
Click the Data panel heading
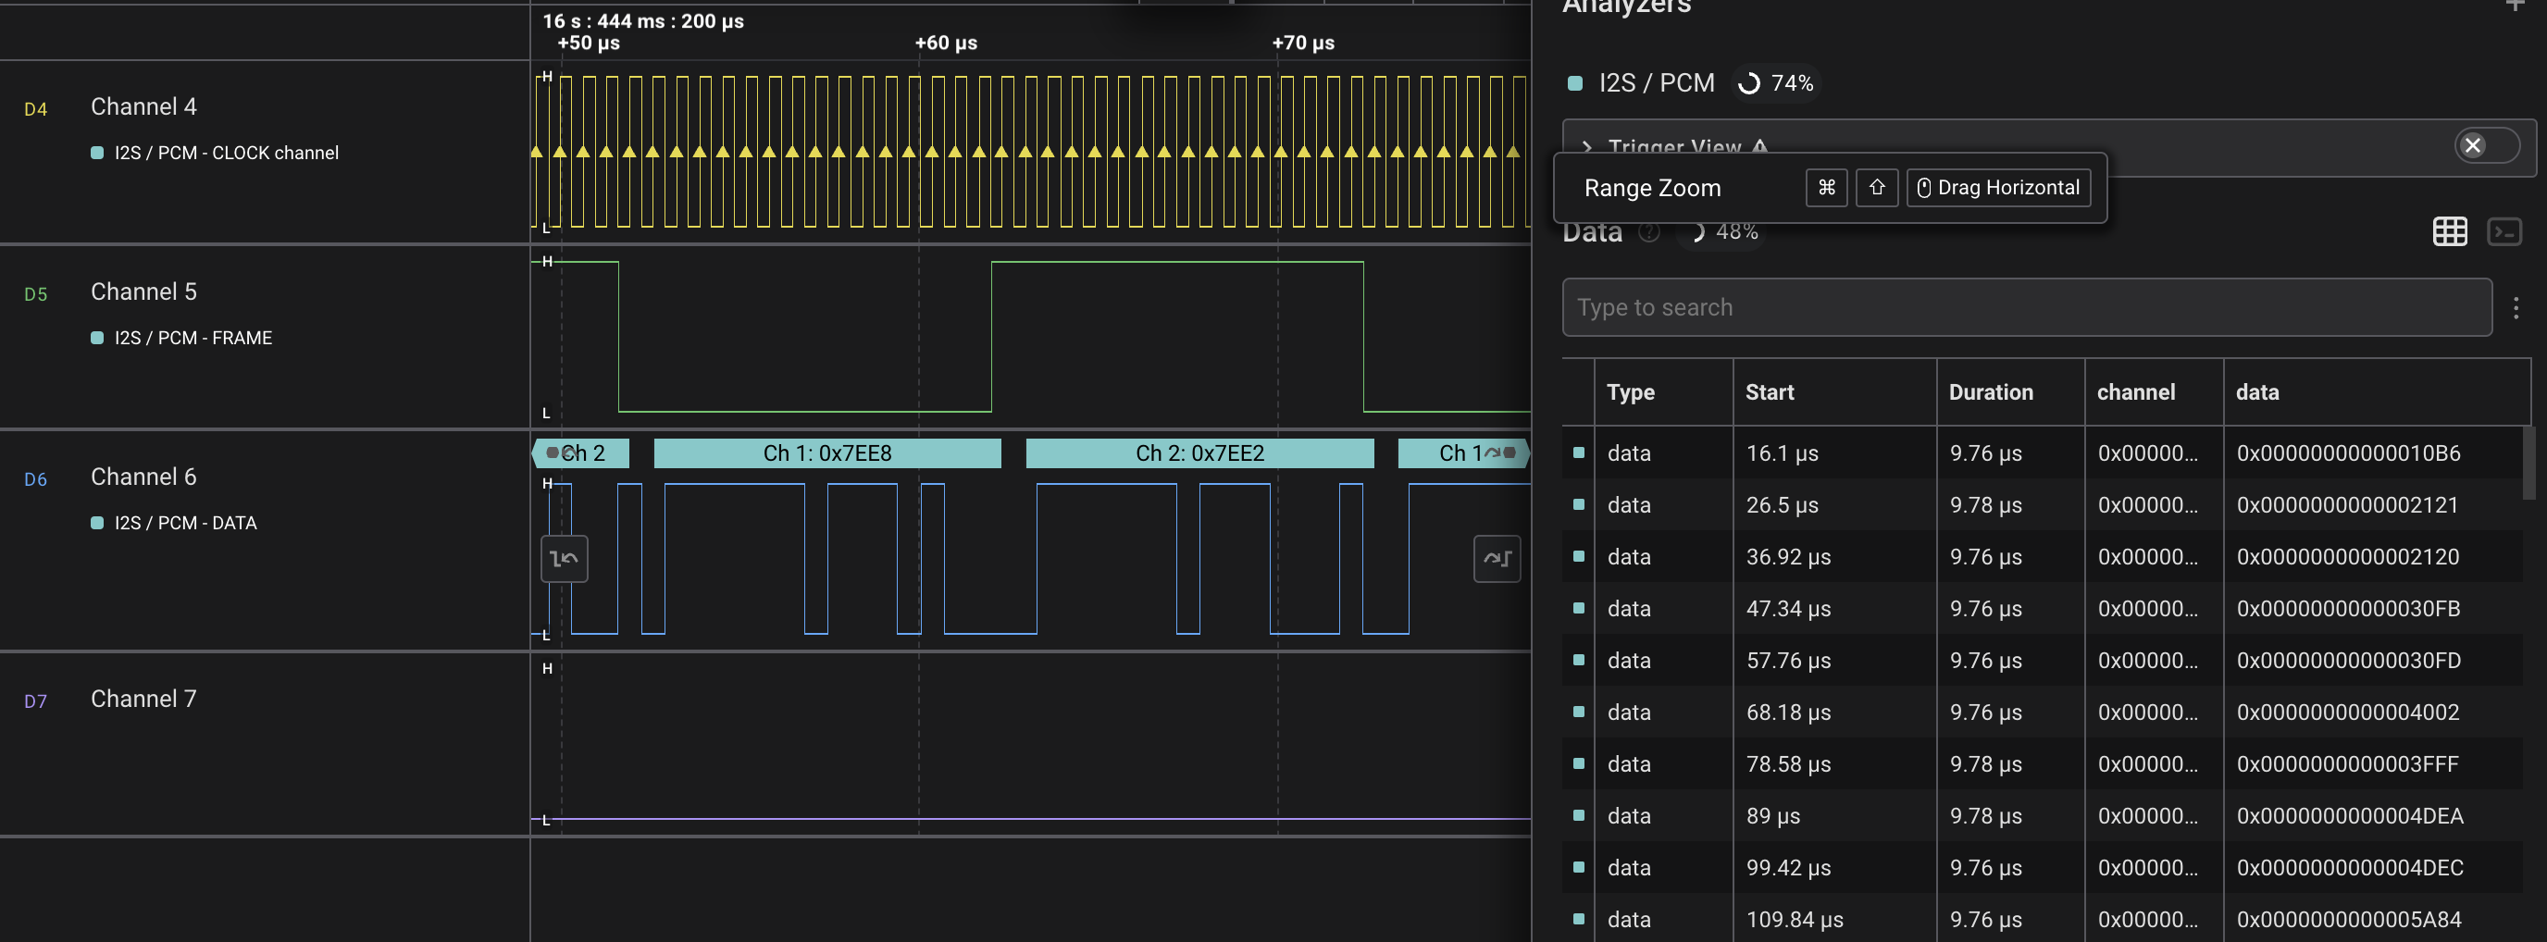pos(1592,233)
